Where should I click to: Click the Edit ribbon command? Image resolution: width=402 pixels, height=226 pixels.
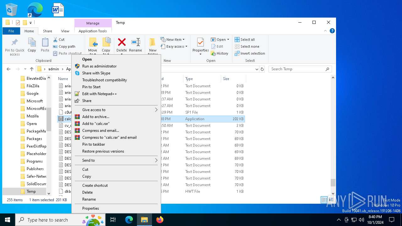tap(217, 46)
